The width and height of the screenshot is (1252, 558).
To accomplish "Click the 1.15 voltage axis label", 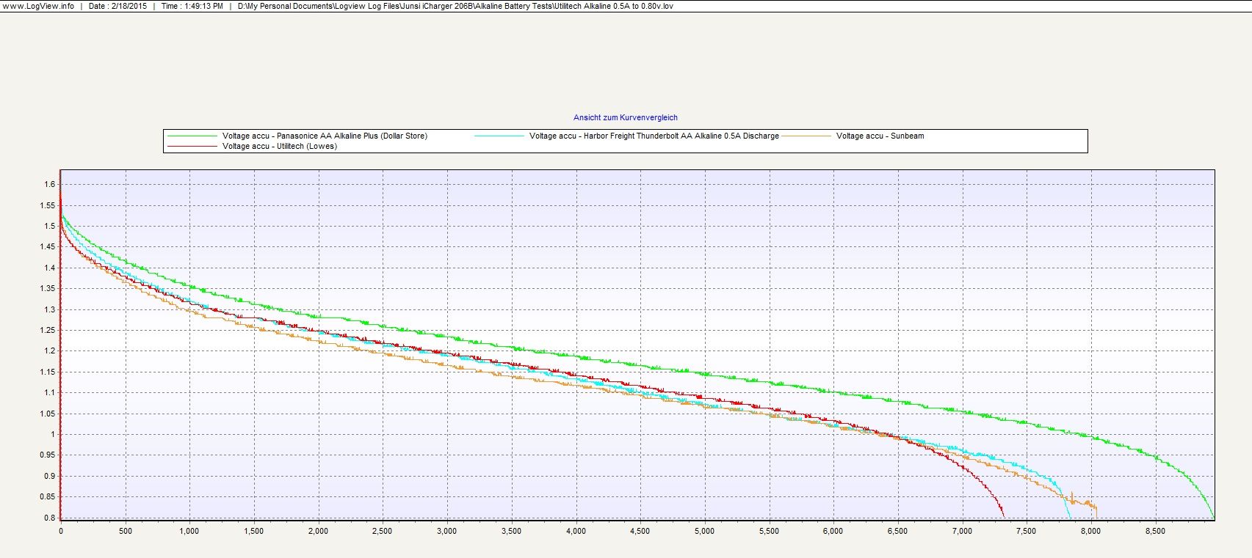I will (47, 372).
